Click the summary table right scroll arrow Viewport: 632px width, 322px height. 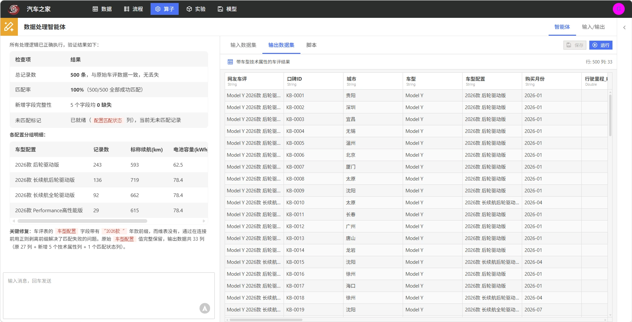coord(204,221)
